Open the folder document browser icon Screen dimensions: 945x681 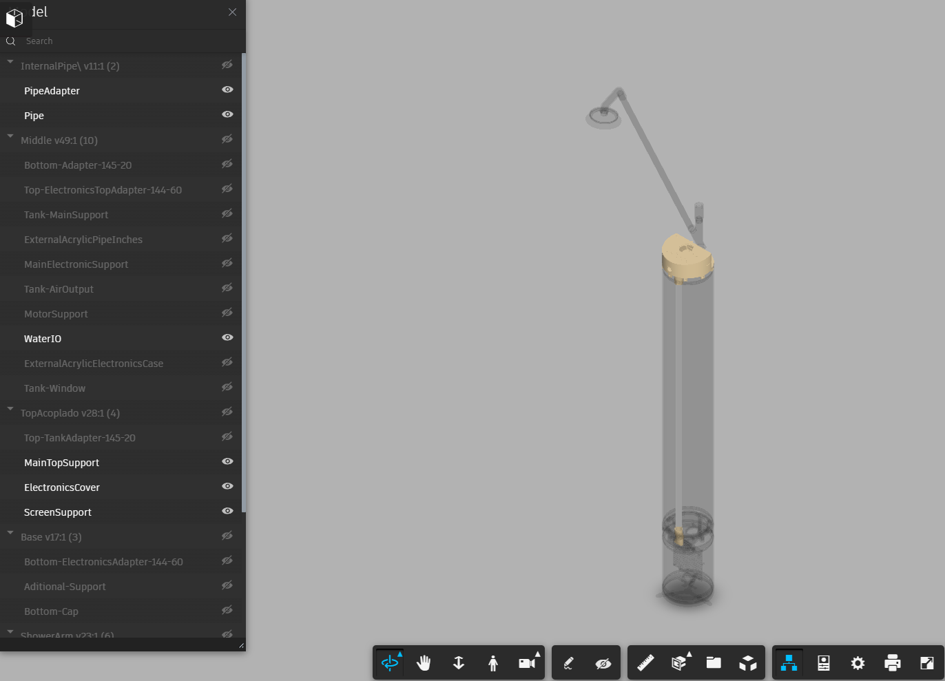point(714,663)
